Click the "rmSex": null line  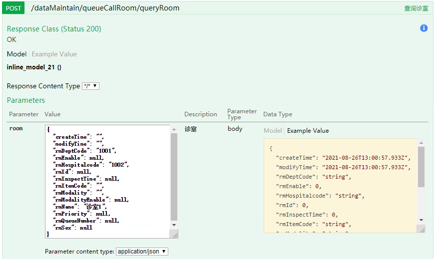pyautogui.click(x=72, y=228)
